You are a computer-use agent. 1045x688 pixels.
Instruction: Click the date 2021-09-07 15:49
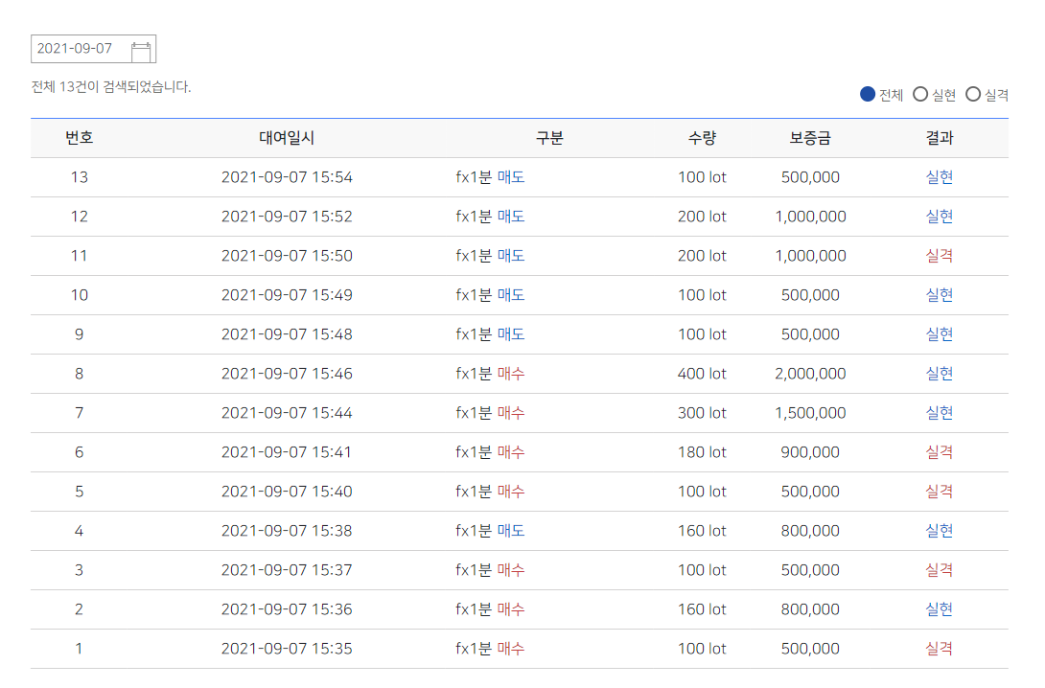[287, 295]
